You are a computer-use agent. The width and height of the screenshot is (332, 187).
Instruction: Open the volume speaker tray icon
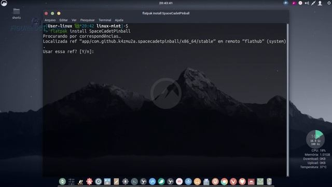307,3
